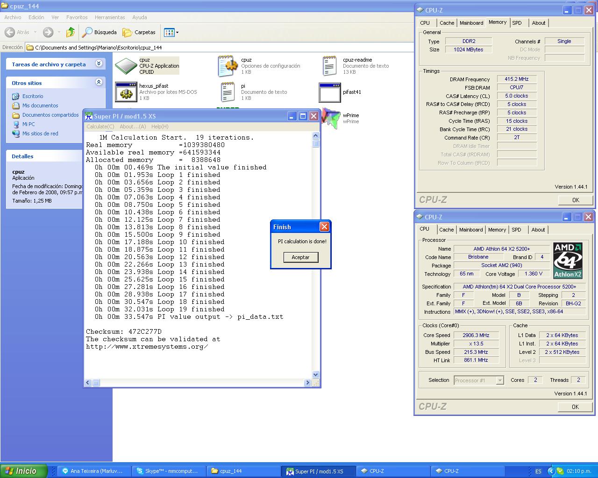
Task: Switch to CPU tab in upper CPU-Z window
Action: pos(425,23)
